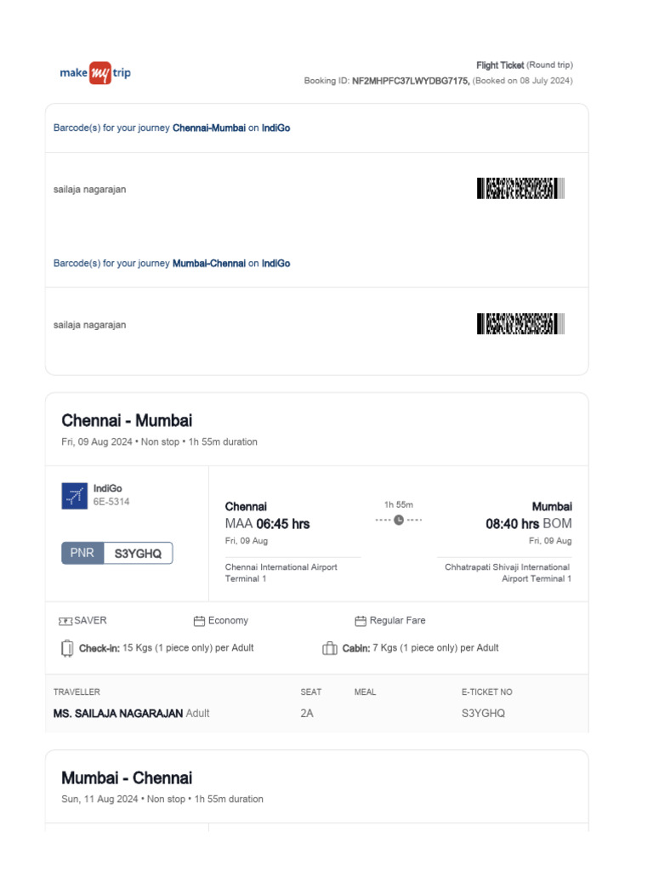This screenshot has height=871, width=653.
Task: Click the Mumbai-Chennai journey barcode
Action: coord(520,324)
